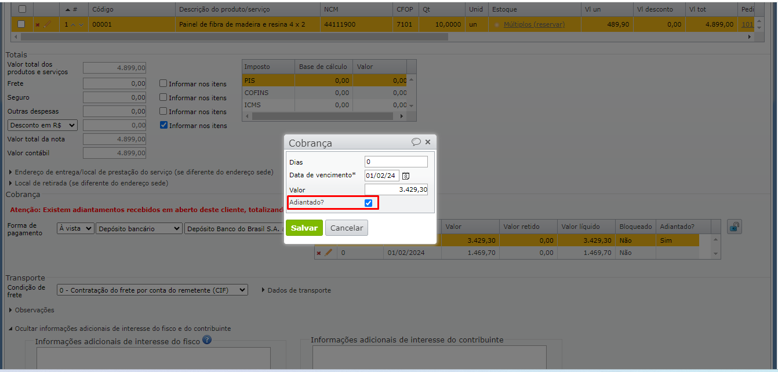Delete the 1.469,70 payment installment row
The image size is (778, 372).
319,253
